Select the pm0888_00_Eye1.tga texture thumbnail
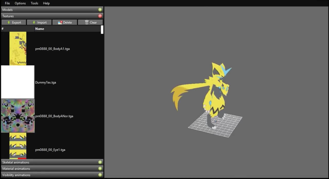The height and width of the screenshot is (179, 329). click(18, 146)
